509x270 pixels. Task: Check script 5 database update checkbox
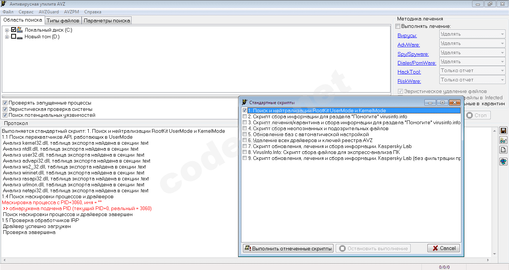pos(245,134)
